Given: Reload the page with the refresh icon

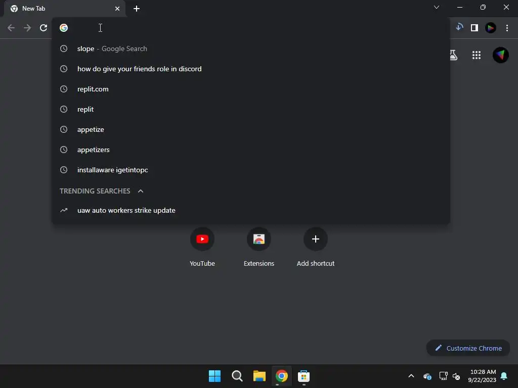Looking at the screenshot, I should [x=44, y=28].
